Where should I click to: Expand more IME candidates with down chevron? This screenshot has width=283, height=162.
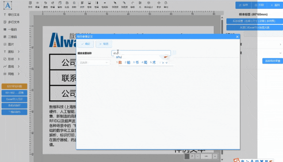point(167,63)
